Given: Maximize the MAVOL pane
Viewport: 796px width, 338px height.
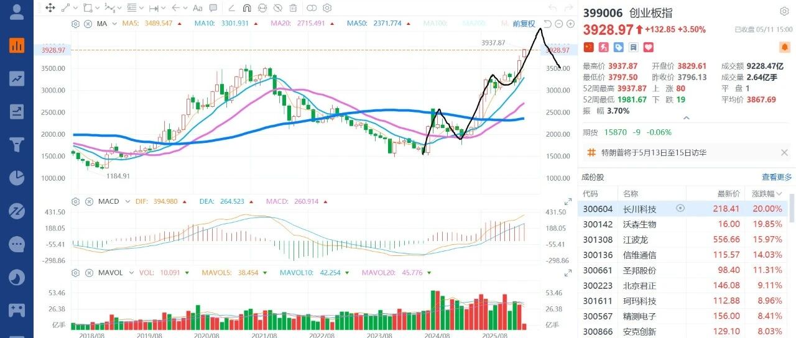Looking at the screenshot, I should point(568,272).
